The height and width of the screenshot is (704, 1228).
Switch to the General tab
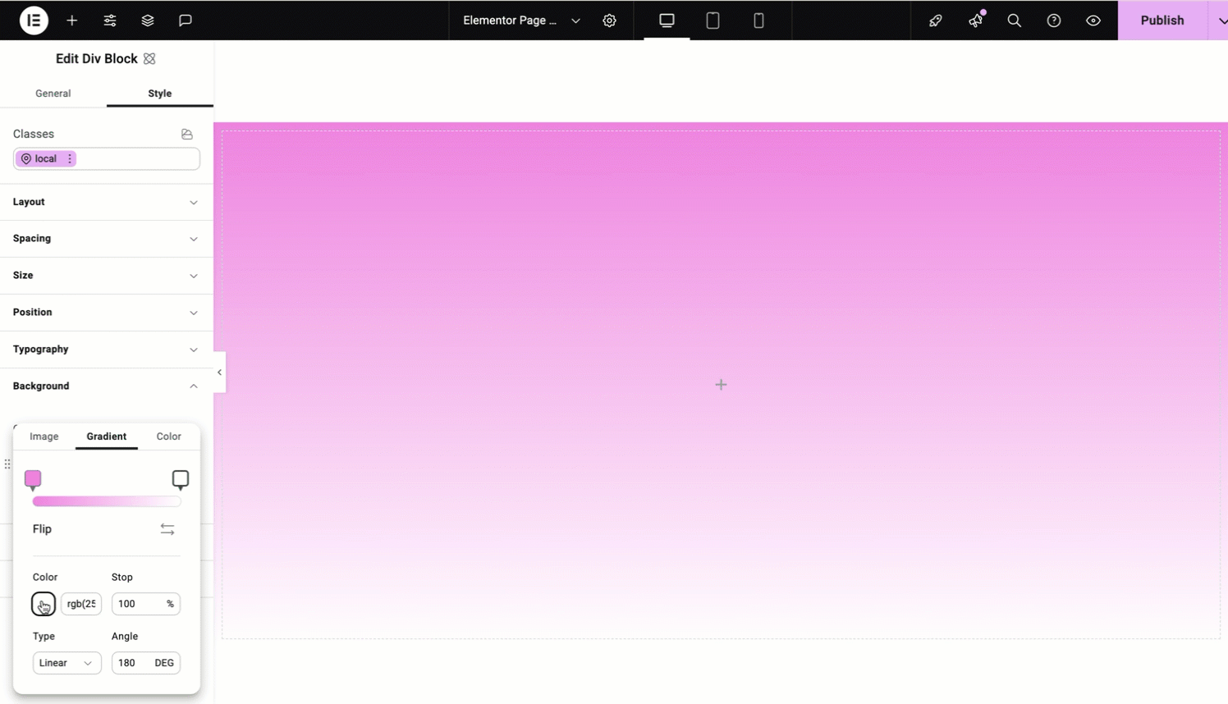tap(53, 94)
